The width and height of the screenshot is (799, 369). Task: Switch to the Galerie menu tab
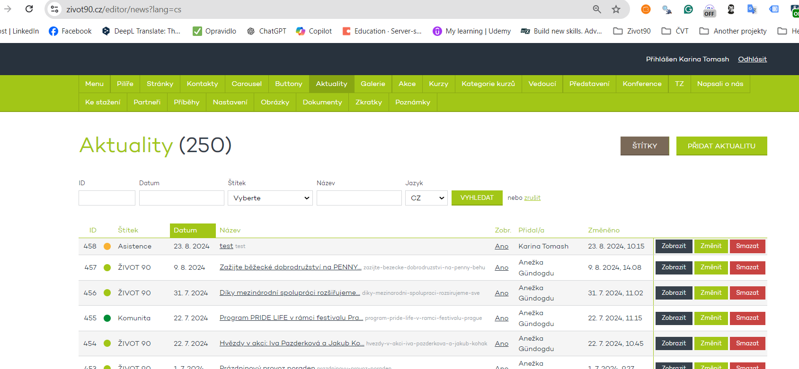coord(373,84)
